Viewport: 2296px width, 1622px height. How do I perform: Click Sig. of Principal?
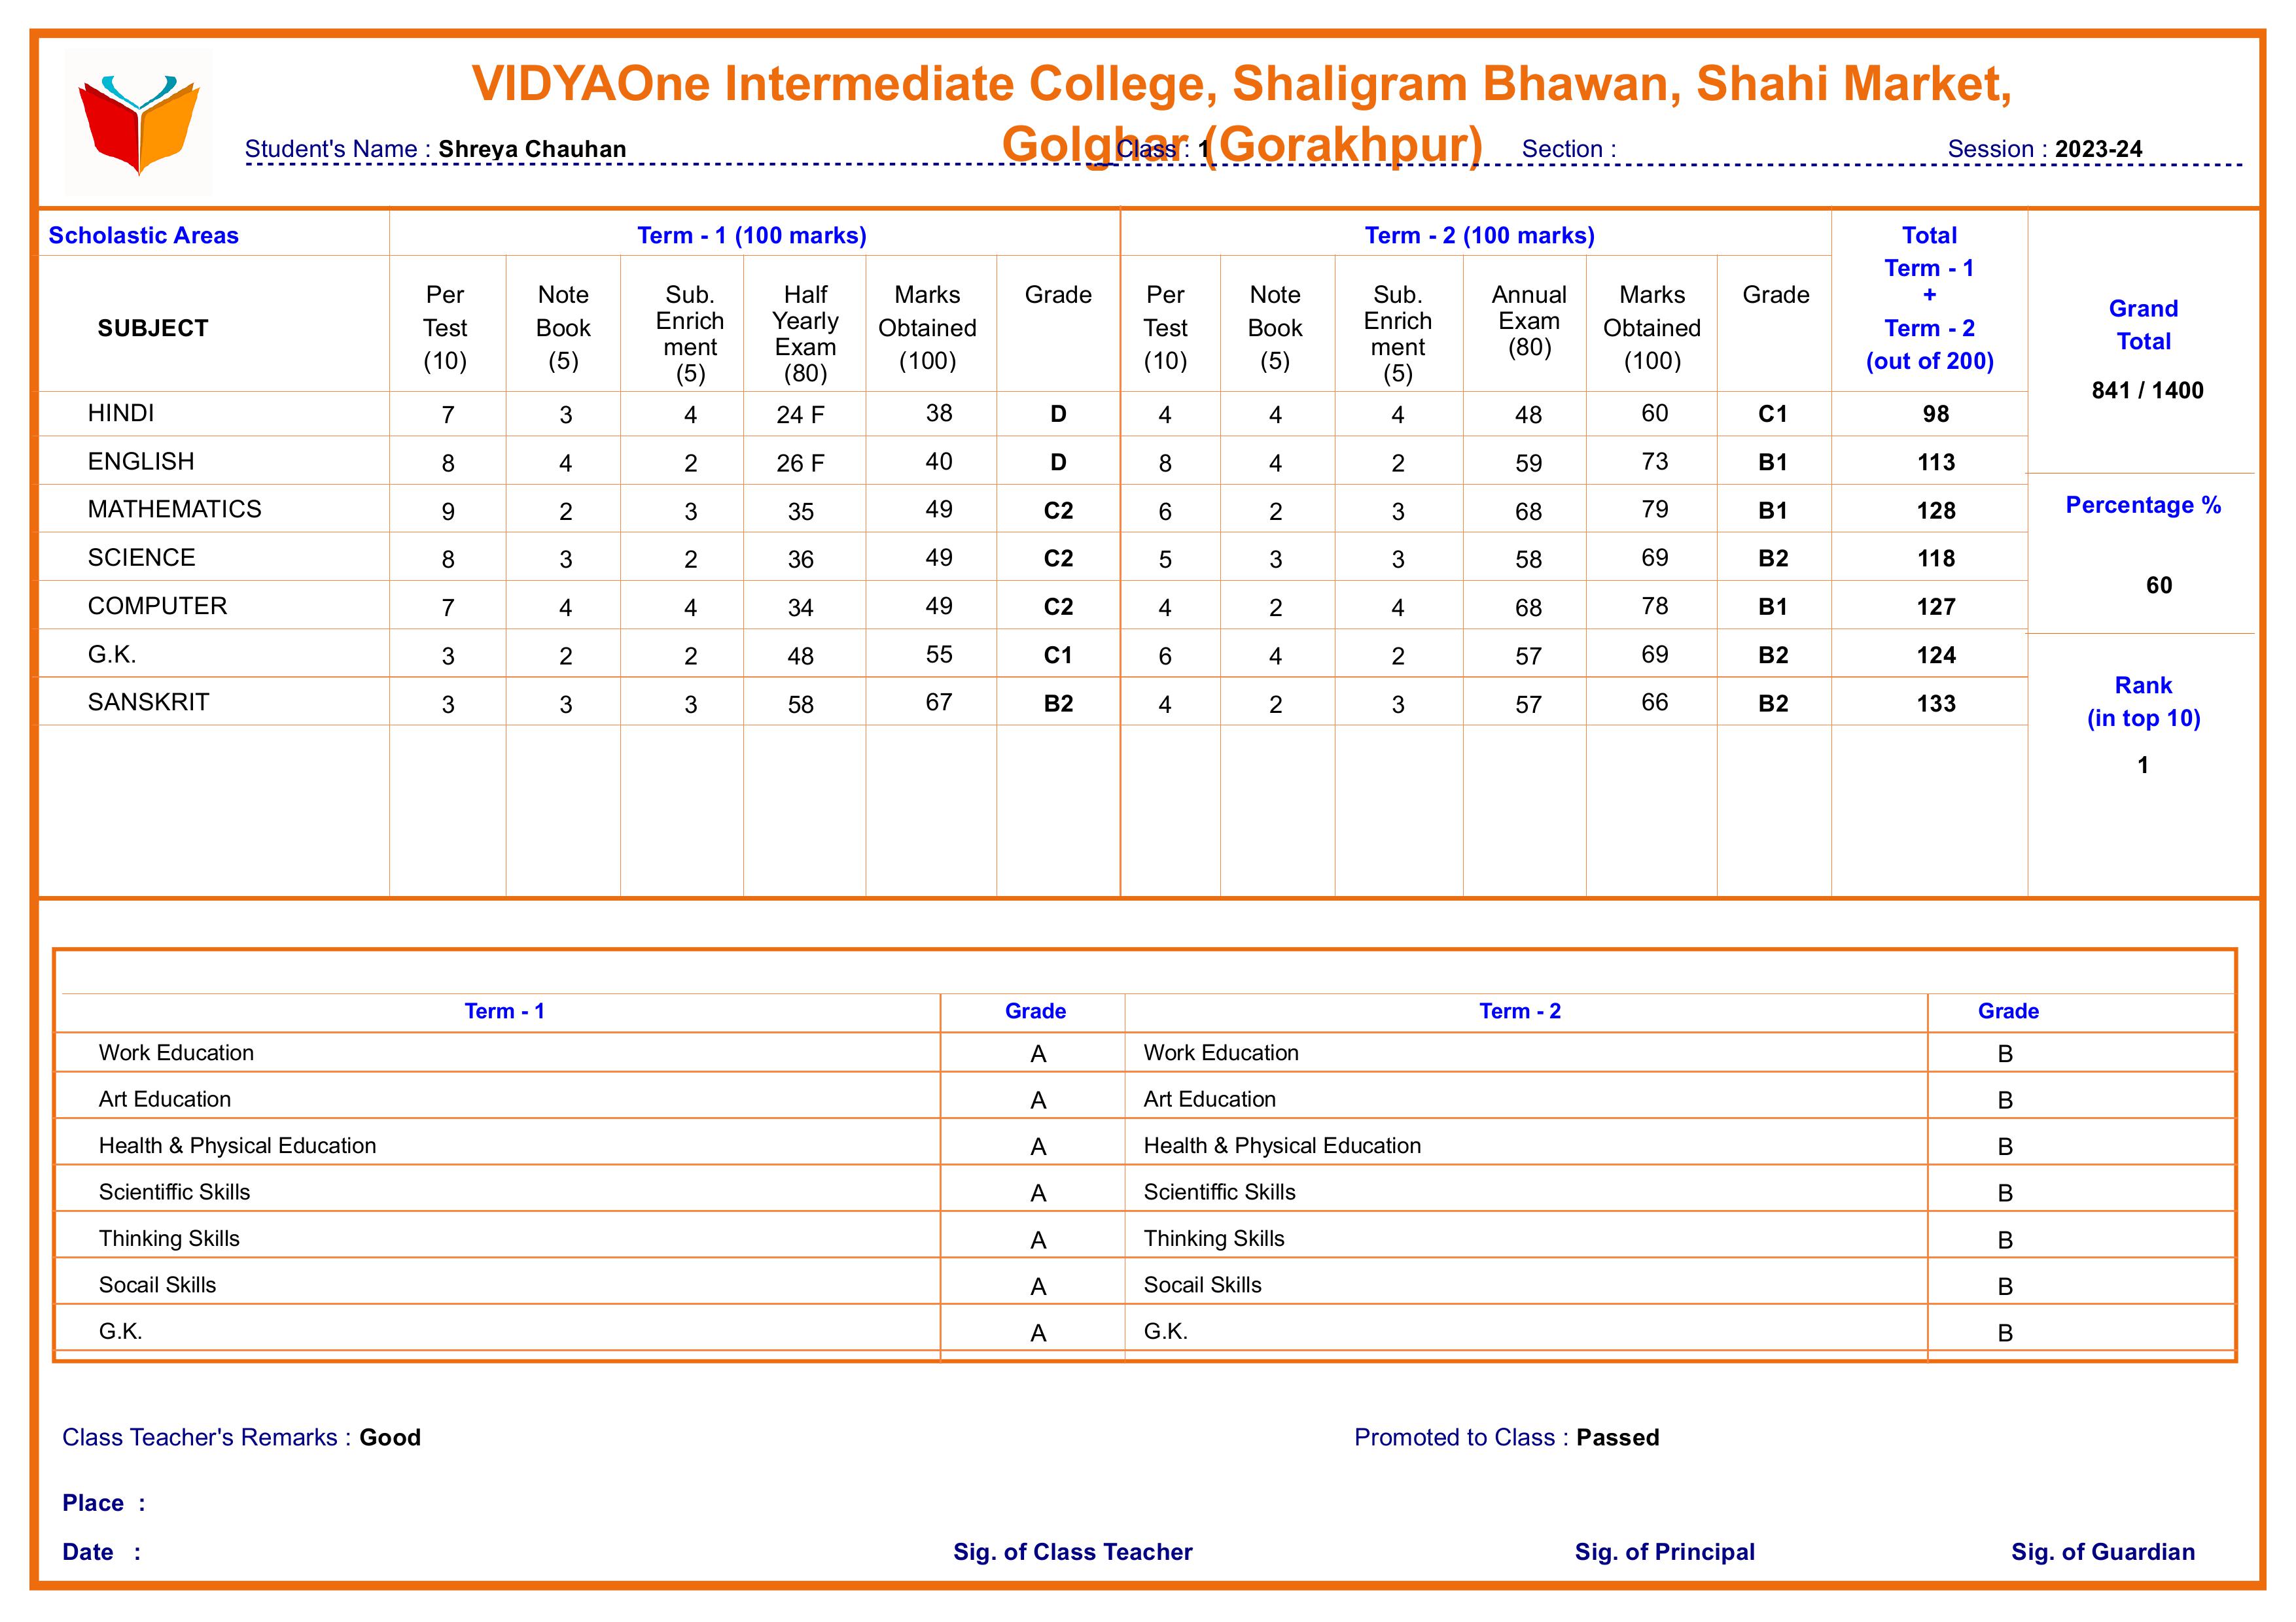click(1664, 1551)
